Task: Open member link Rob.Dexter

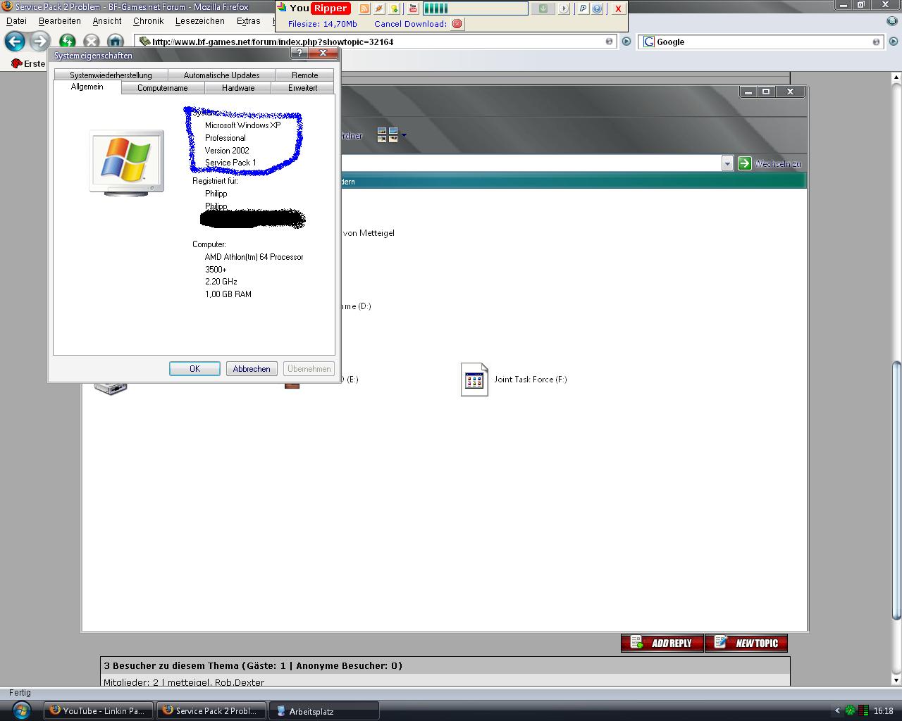Action: coord(240,682)
